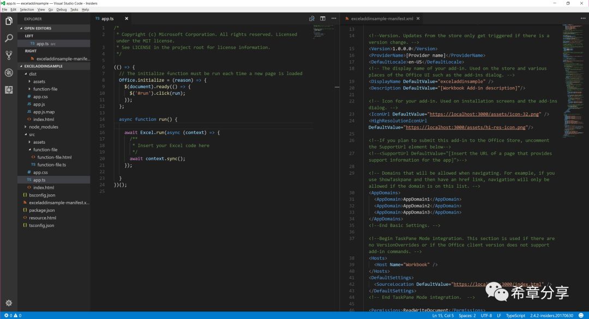Click Spaces: 2 indentation setting

[467, 316]
